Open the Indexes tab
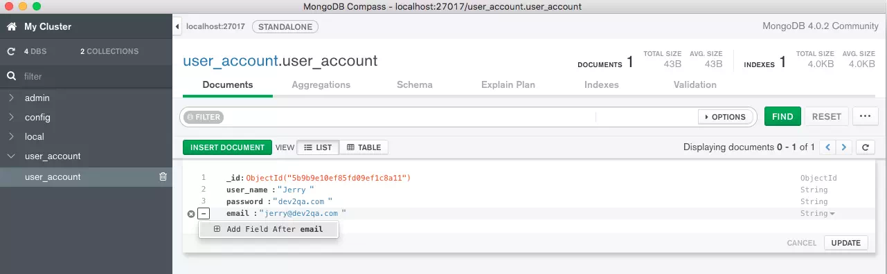887x274 pixels. click(x=602, y=85)
